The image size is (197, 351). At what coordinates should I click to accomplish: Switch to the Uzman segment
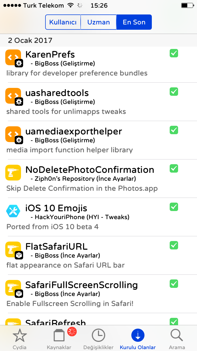pyautogui.click(x=98, y=22)
